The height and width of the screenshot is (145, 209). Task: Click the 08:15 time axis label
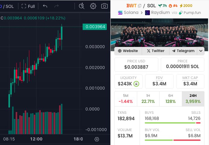click(9, 139)
